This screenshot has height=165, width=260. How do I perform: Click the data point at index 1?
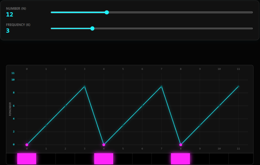[46, 125]
